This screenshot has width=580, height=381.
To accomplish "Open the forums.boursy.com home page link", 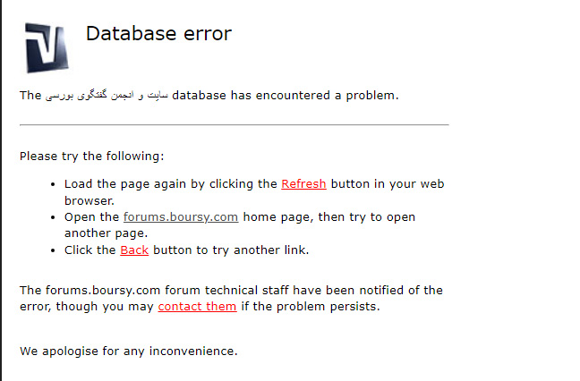I will click(181, 217).
